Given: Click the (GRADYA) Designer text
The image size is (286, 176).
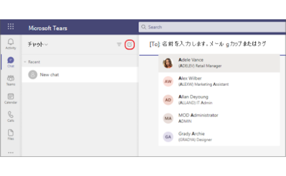Looking at the screenshot, I should point(195,140).
